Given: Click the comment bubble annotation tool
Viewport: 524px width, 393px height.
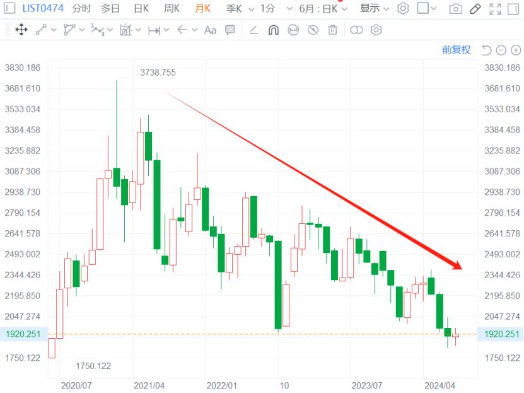Looking at the screenshot, I should (x=230, y=30).
